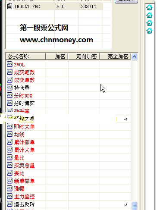The height and width of the screenshot is (210, 157).
Task: Select the 即时大单 formula
Action: click(24, 127)
